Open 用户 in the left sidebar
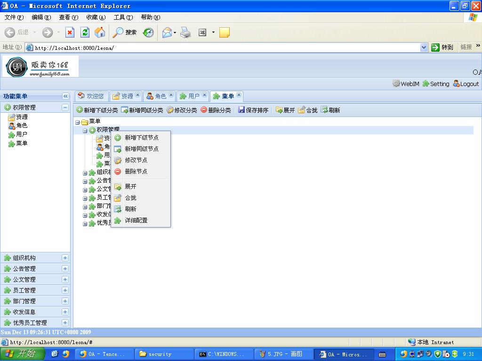Image resolution: width=482 pixels, height=361 pixels. (x=18, y=134)
